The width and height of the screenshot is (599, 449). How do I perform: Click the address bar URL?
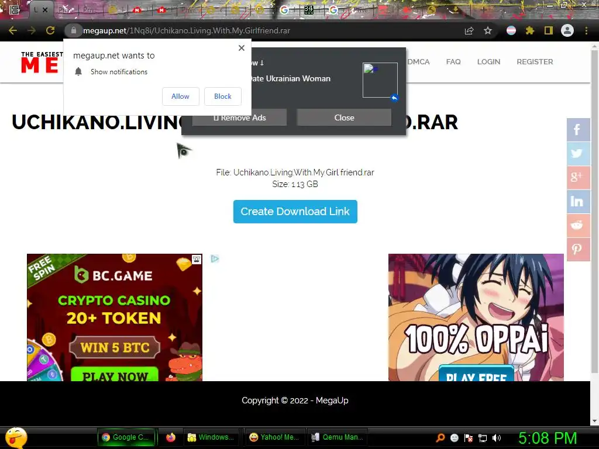point(187,30)
